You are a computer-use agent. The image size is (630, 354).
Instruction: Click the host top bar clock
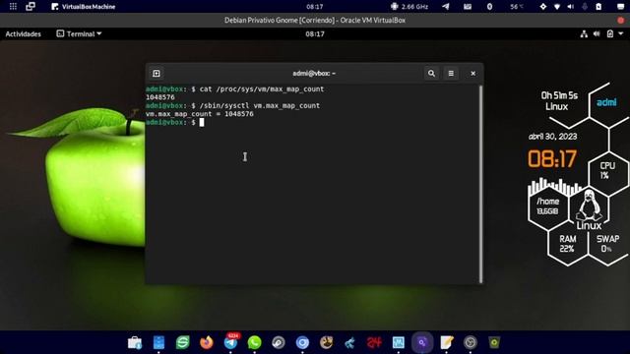click(x=315, y=7)
